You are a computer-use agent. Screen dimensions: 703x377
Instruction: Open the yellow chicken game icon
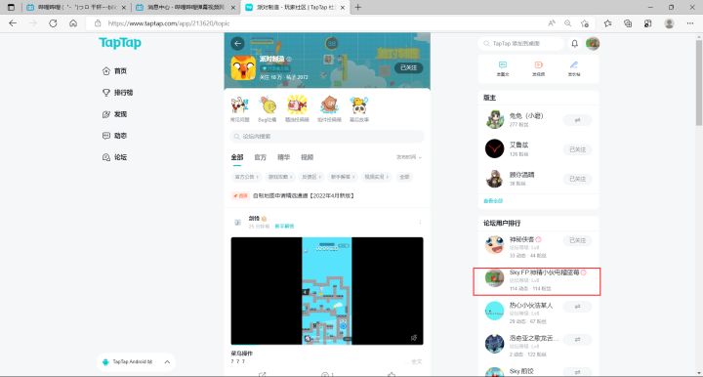(243, 67)
